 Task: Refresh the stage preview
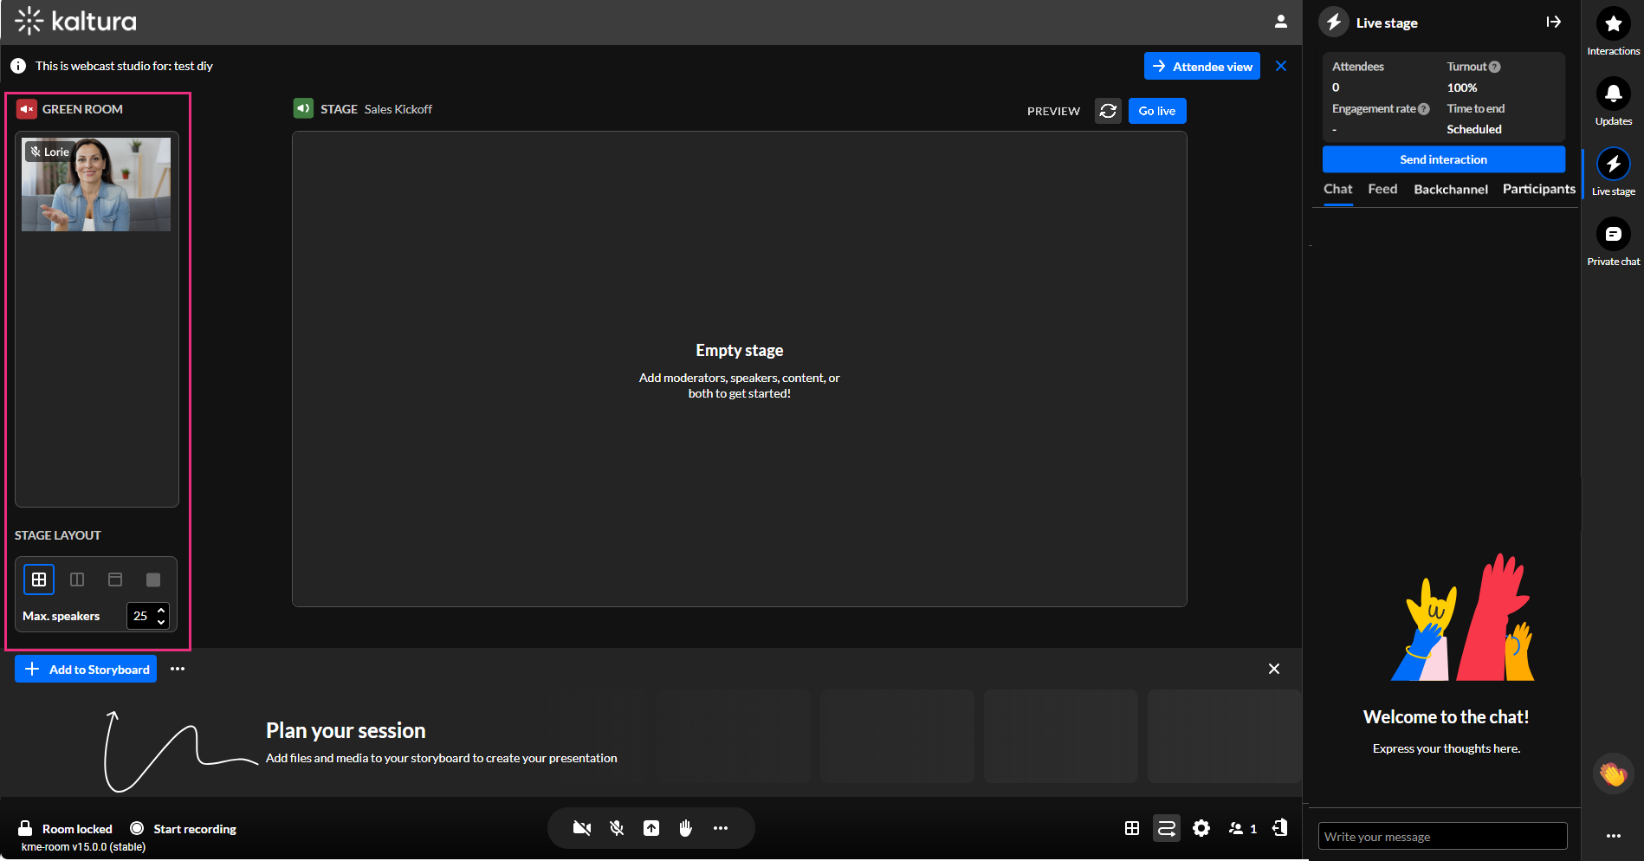tap(1108, 111)
